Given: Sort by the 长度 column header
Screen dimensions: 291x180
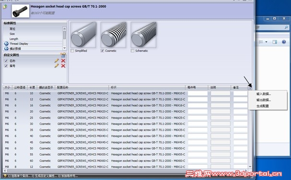Looking at the screenshot, I should (32, 88).
